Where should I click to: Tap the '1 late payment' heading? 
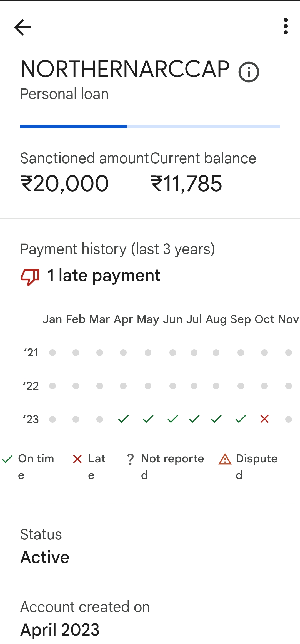coord(104,276)
